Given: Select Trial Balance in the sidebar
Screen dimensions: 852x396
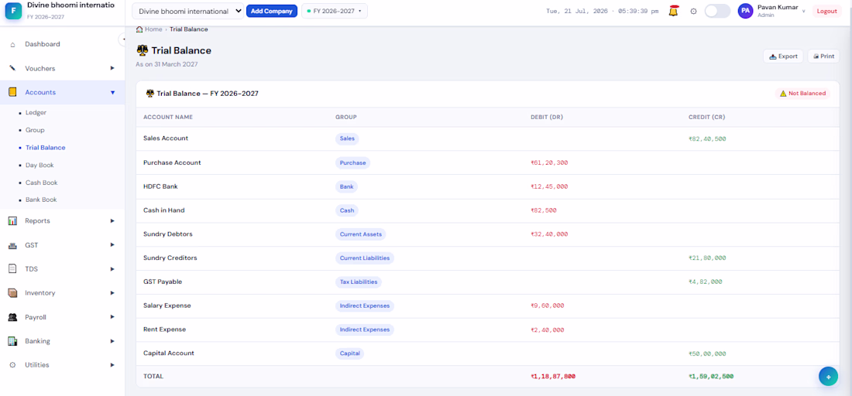Looking at the screenshot, I should 45,148.
